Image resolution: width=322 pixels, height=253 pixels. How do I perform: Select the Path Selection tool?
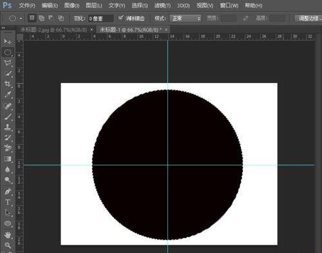tap(8, 212)
